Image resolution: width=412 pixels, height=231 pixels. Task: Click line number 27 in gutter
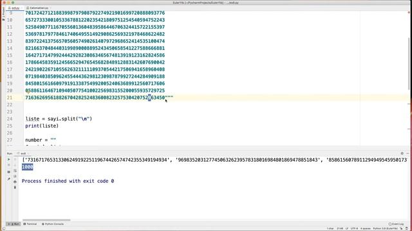[x=10, y=140]
